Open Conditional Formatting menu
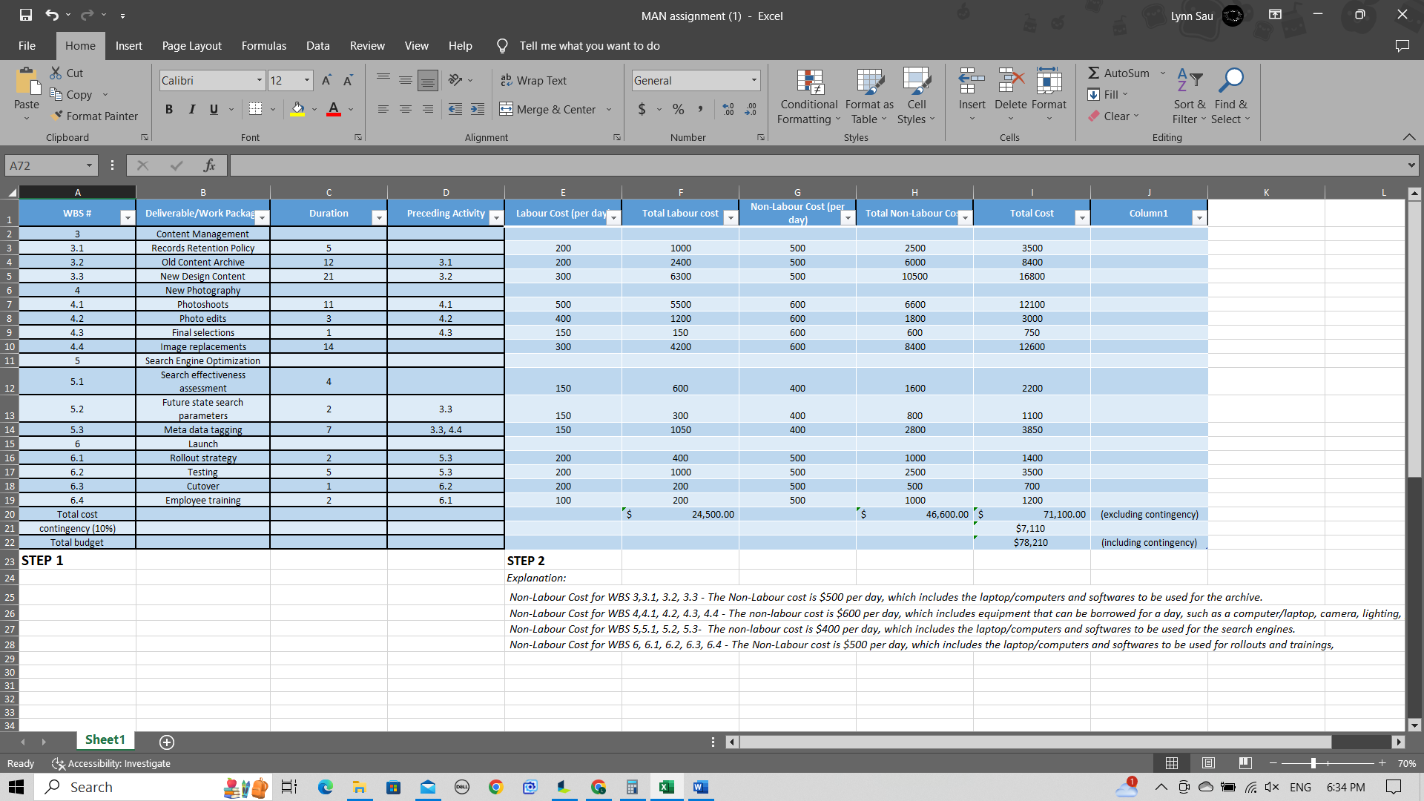The image size is (1424, 801). (808, 96)
